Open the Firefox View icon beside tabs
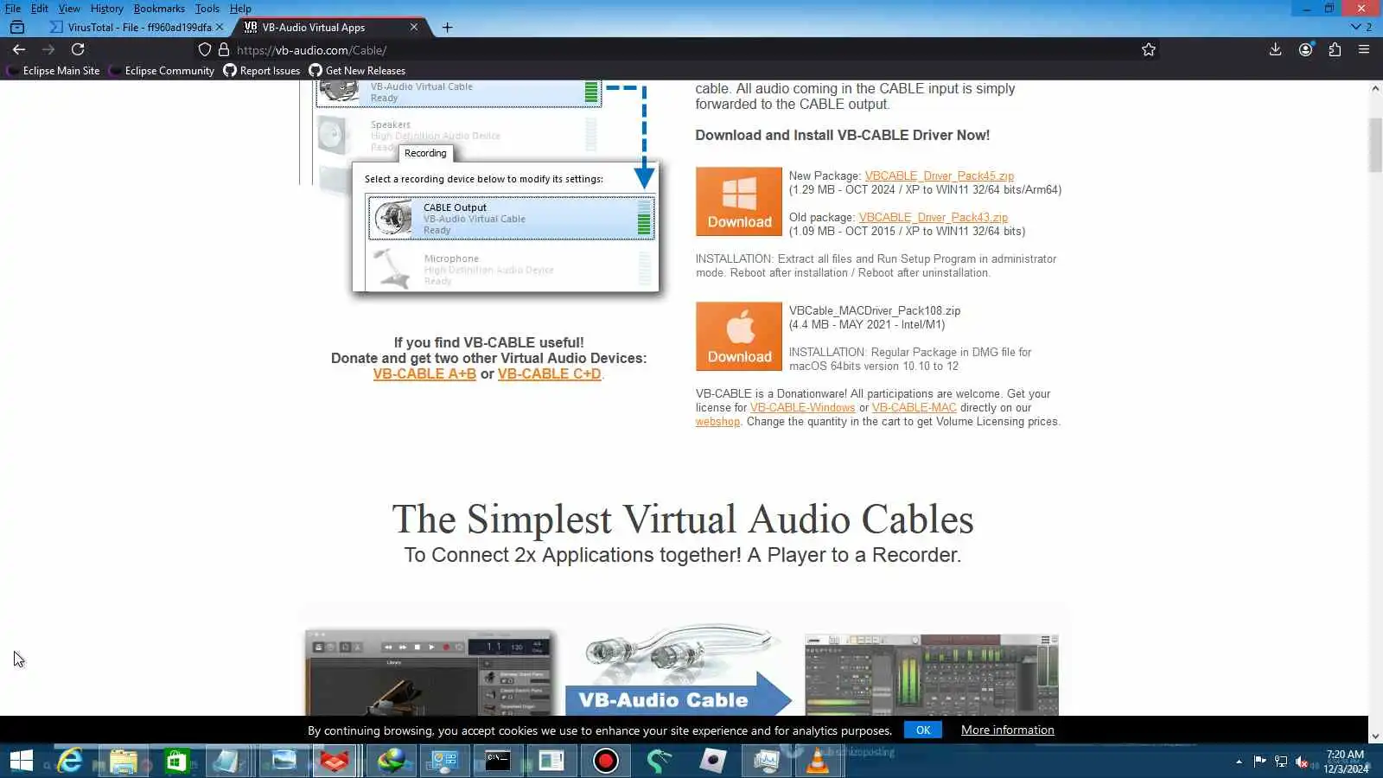The width and height of the screenshot is (1383, 778). 17,27
